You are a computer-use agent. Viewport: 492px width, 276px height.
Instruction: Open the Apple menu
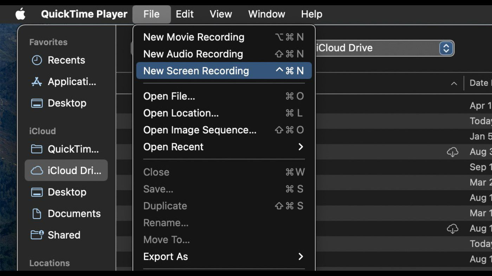point(20,14)
